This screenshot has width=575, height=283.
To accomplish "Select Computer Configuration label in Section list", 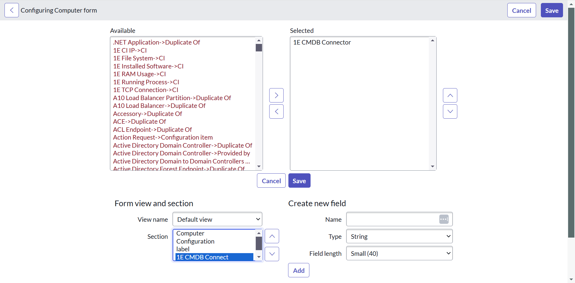I will [x=195, y=241].
